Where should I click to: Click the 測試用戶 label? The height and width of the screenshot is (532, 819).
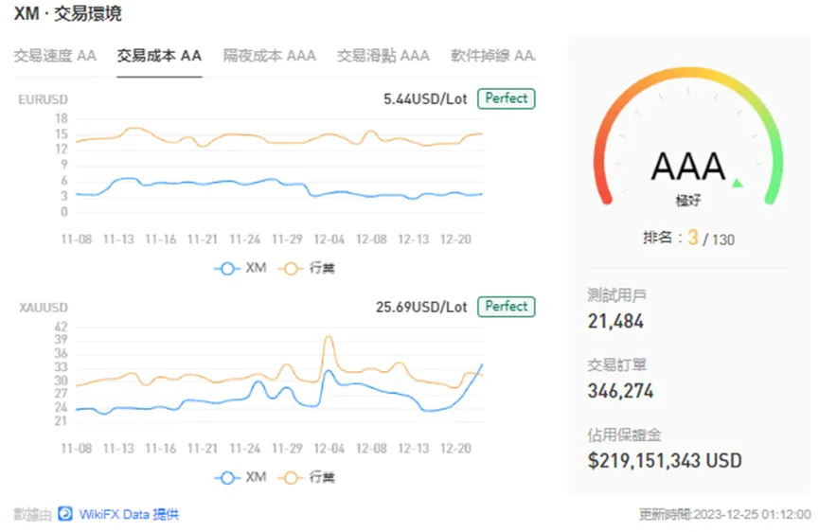click(617, 295)
